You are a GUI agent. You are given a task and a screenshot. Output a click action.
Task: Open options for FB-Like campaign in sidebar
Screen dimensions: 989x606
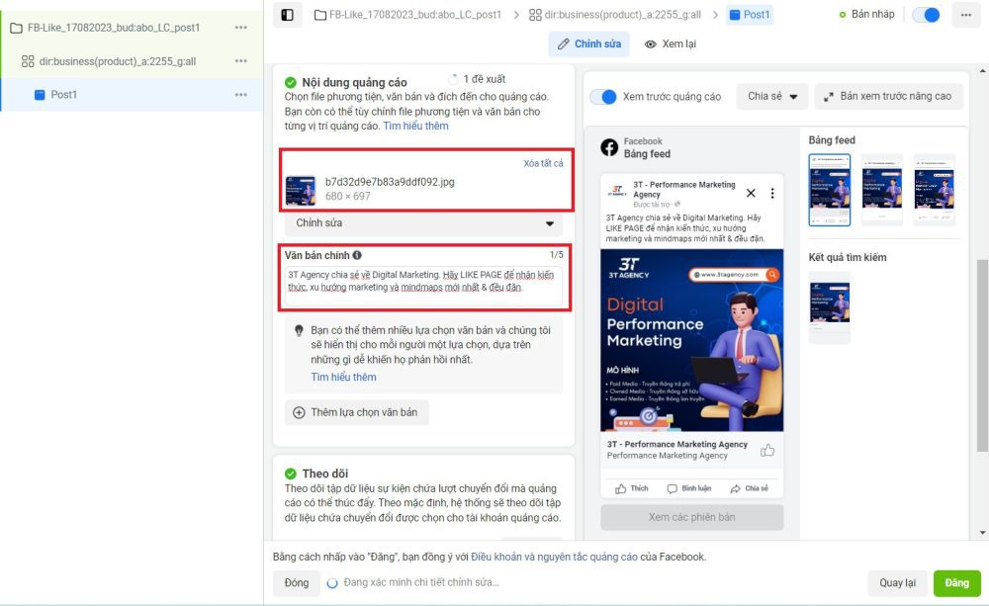point(241,28)
